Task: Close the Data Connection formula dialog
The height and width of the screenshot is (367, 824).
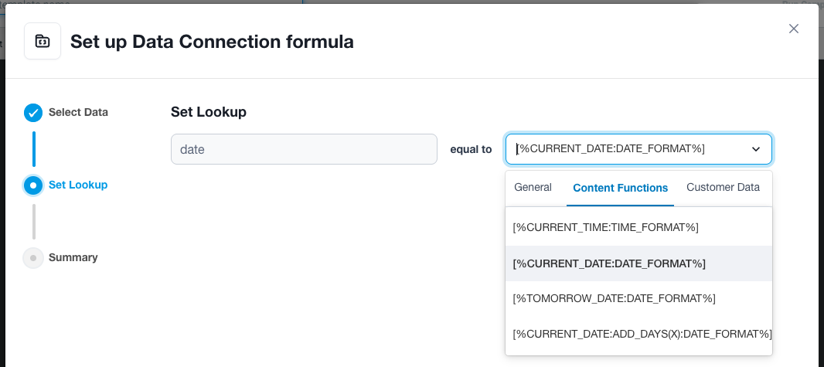Action: [x=794, y=29]
